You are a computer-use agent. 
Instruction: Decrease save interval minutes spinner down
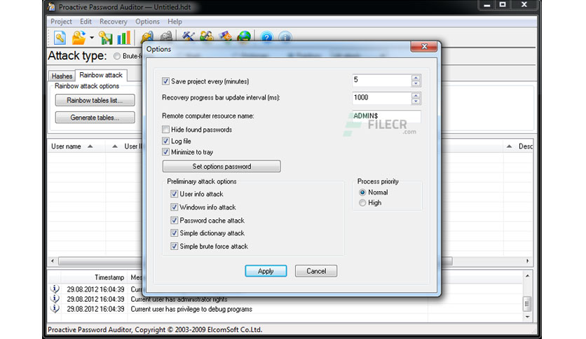coord(416,83)
